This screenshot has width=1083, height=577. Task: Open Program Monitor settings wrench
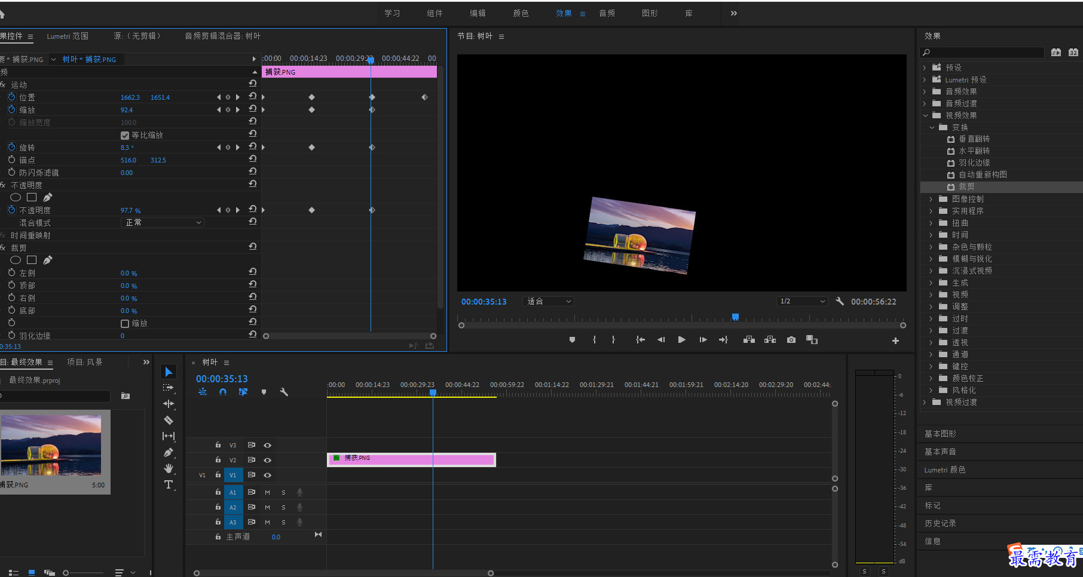click(x=840, y=301)
